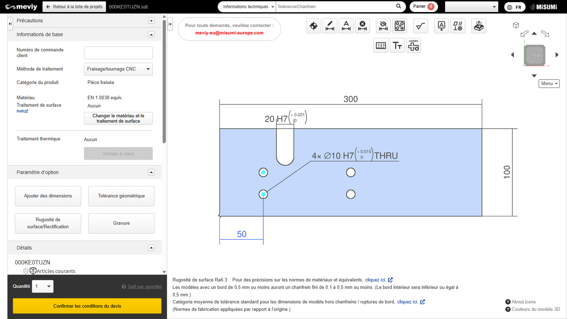Collapse the Informations de base section
The width and height of the screenshot is (567, 319).
tap(151, 34)
